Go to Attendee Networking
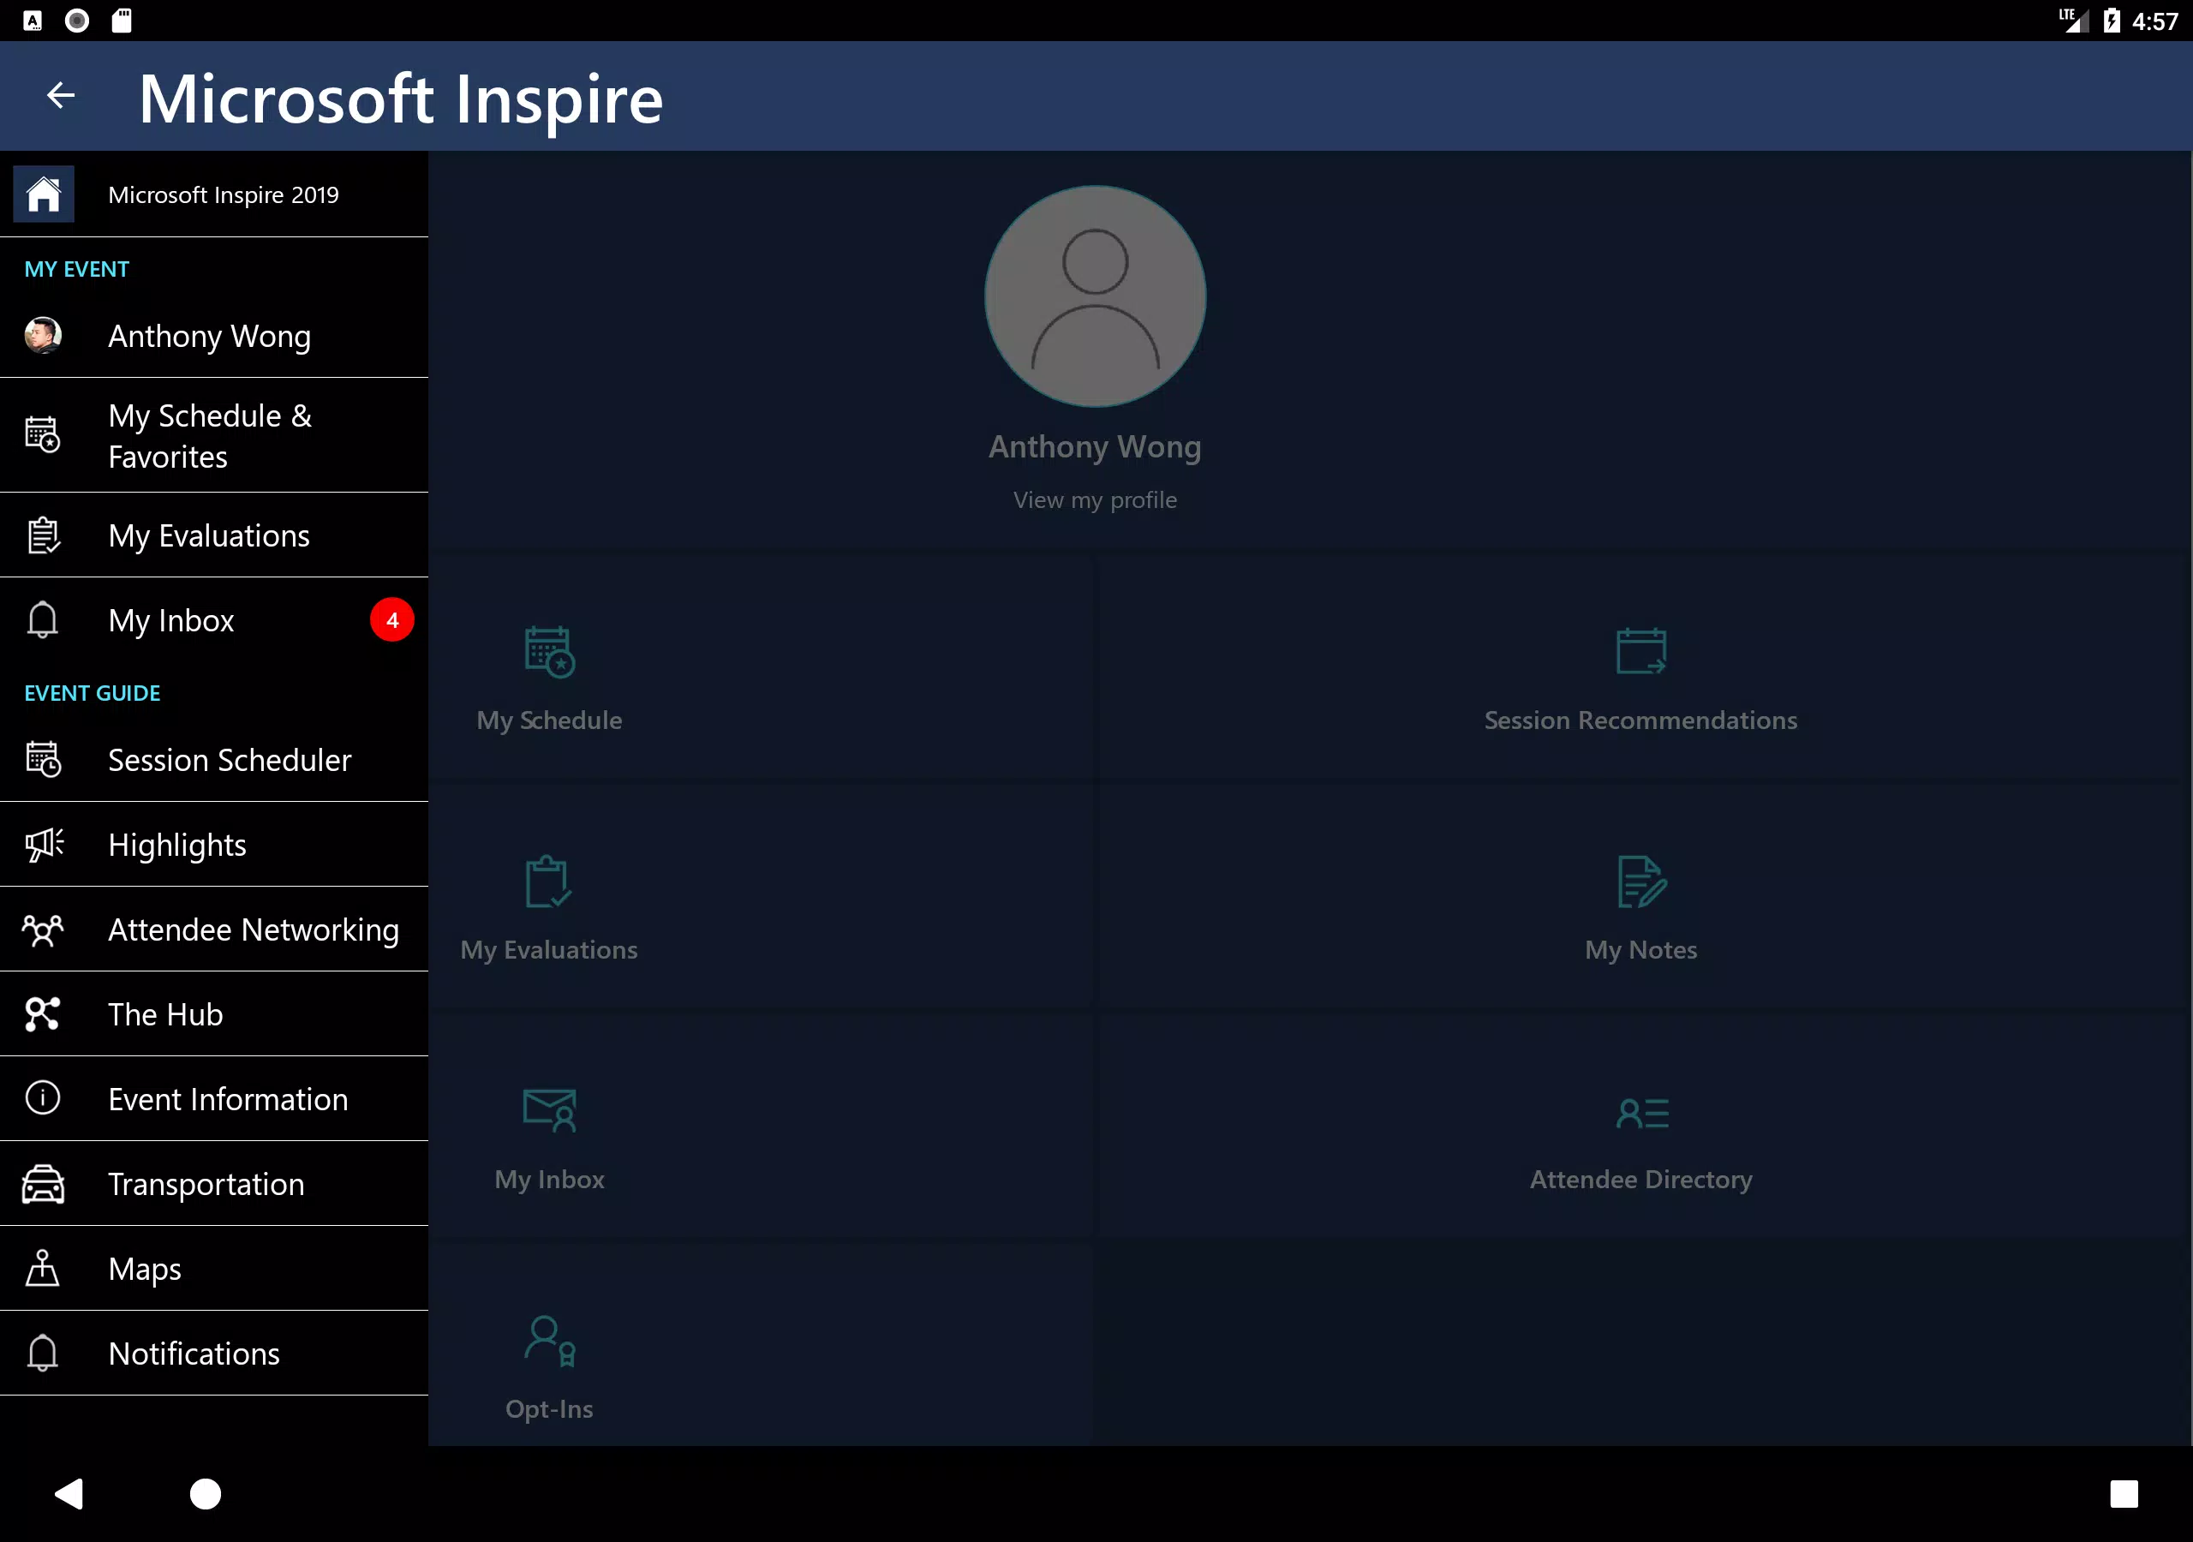 point(214,929)
